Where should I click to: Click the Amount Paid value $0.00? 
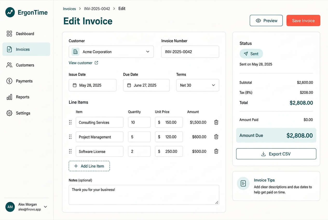click(x=308, y=120)
